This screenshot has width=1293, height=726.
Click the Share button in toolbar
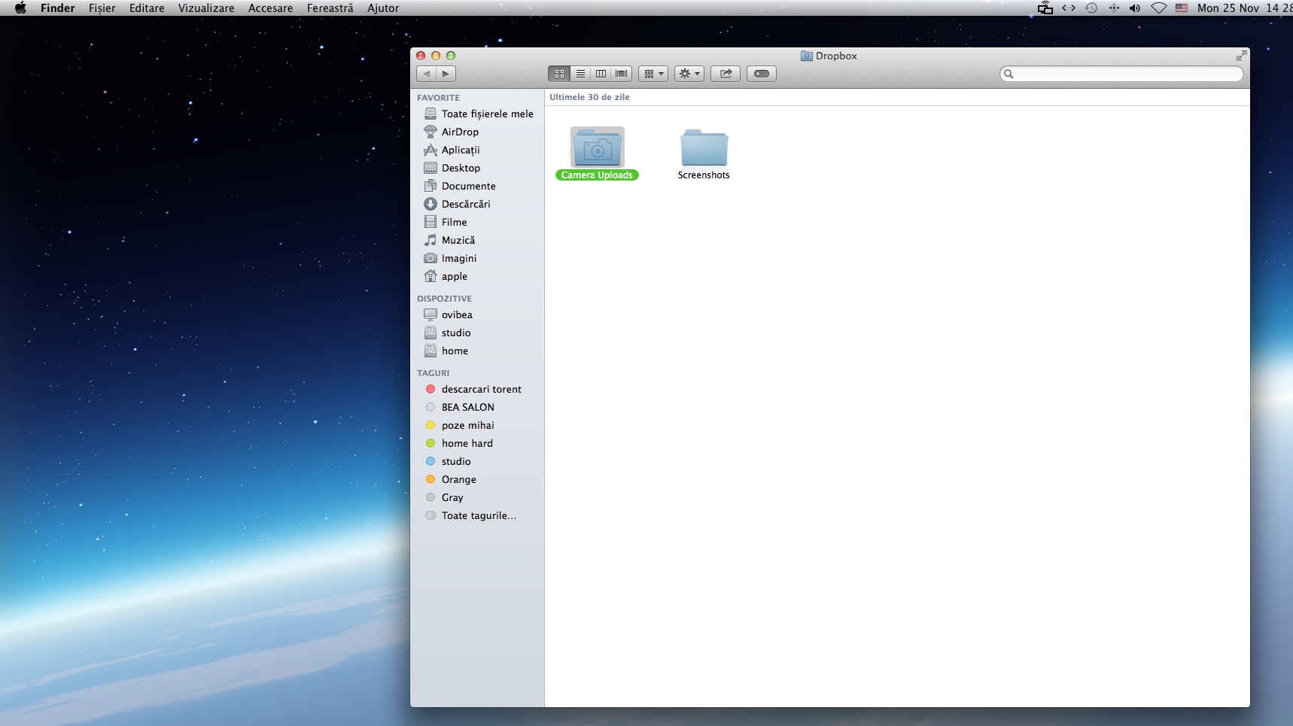tap(726, 74)
